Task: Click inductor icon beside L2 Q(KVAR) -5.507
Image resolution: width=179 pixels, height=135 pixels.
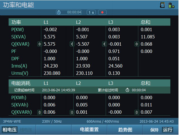Action: (x=72, y=44)
